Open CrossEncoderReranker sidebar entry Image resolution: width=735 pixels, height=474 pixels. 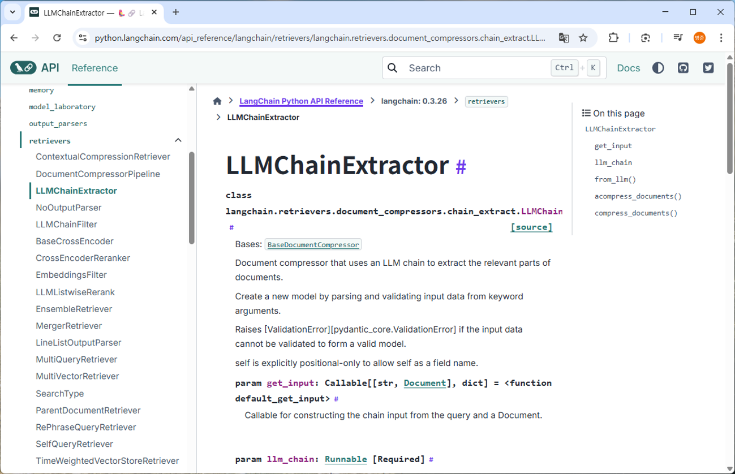(83, 258)
